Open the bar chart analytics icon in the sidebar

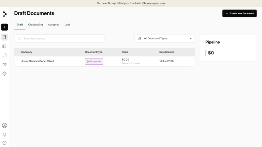(4, 55)
